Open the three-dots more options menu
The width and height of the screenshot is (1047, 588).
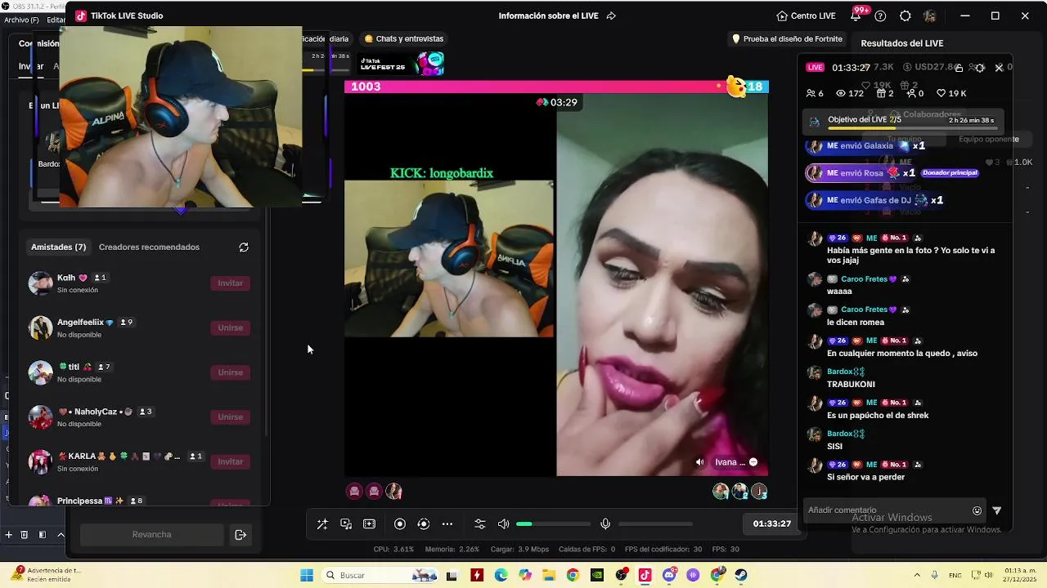point(447,524)
